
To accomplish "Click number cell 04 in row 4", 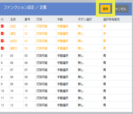I will point(26,48).
